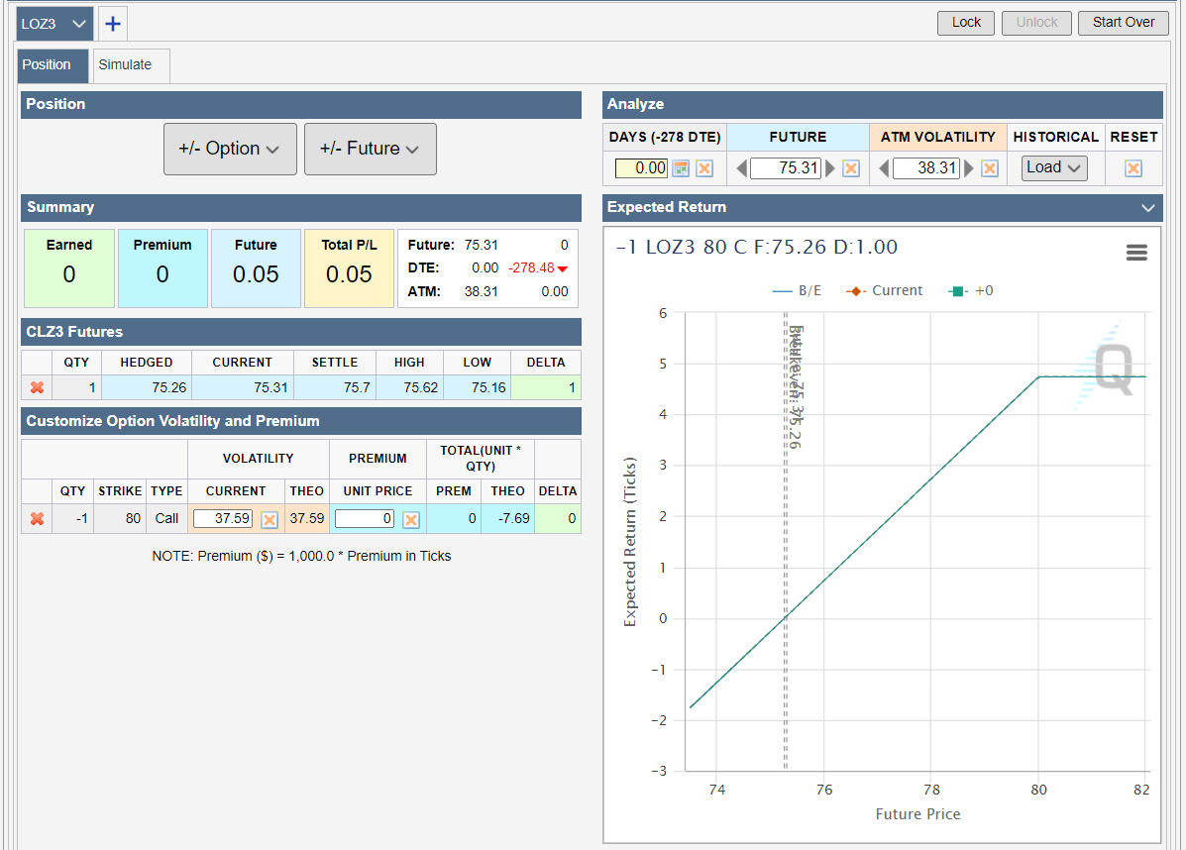Toggle the Current series in chart legend
This screenshot has height=850, width=1186.
coord(884,291)
